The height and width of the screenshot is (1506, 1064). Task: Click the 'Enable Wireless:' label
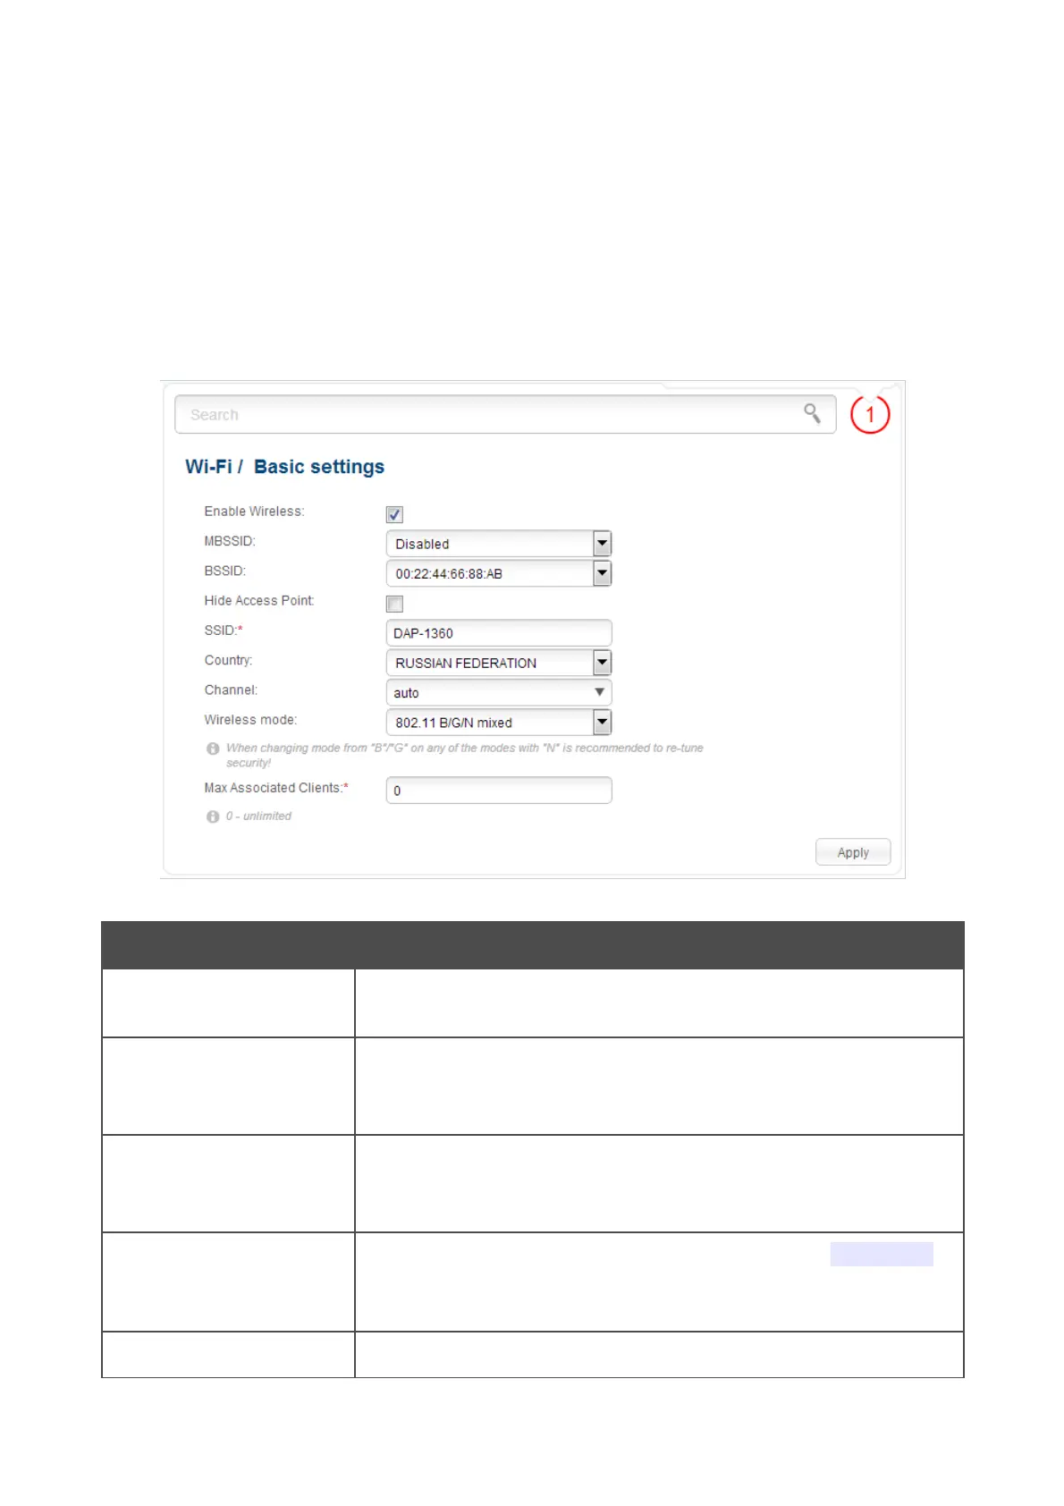pos(254,512)
